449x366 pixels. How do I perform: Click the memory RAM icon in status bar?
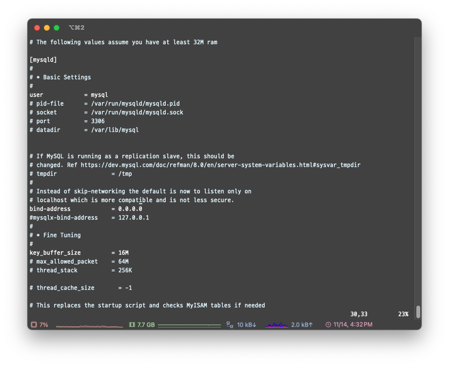tap(132, 325)
